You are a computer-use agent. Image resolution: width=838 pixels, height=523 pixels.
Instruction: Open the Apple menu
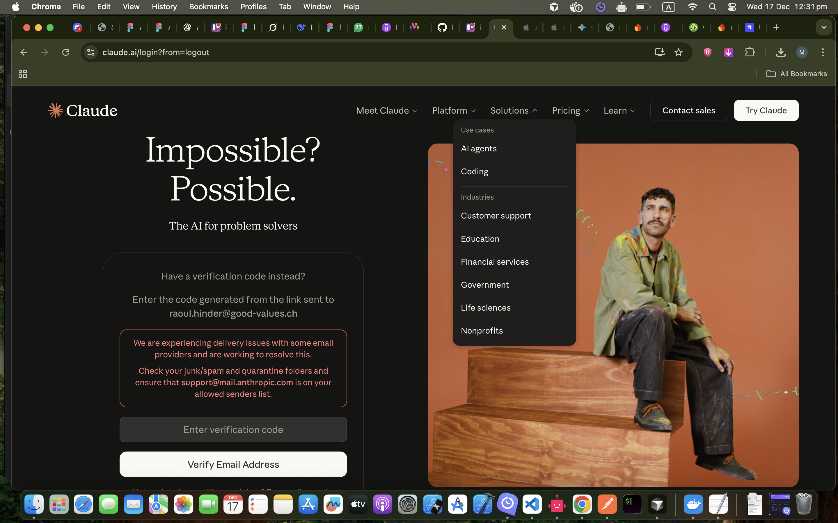click(x=16, y=7)
